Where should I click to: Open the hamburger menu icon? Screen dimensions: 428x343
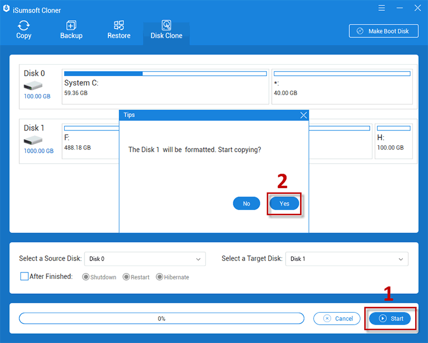(381, 8)
